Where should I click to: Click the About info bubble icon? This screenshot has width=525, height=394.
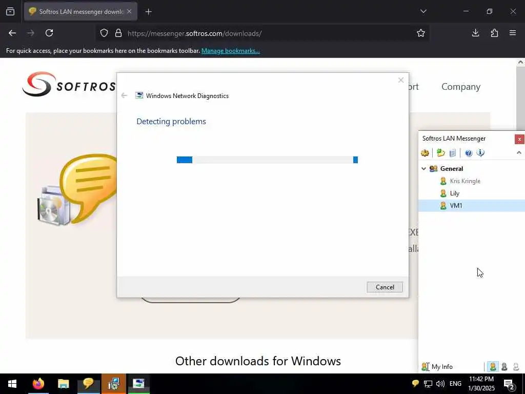click(480, 153)
